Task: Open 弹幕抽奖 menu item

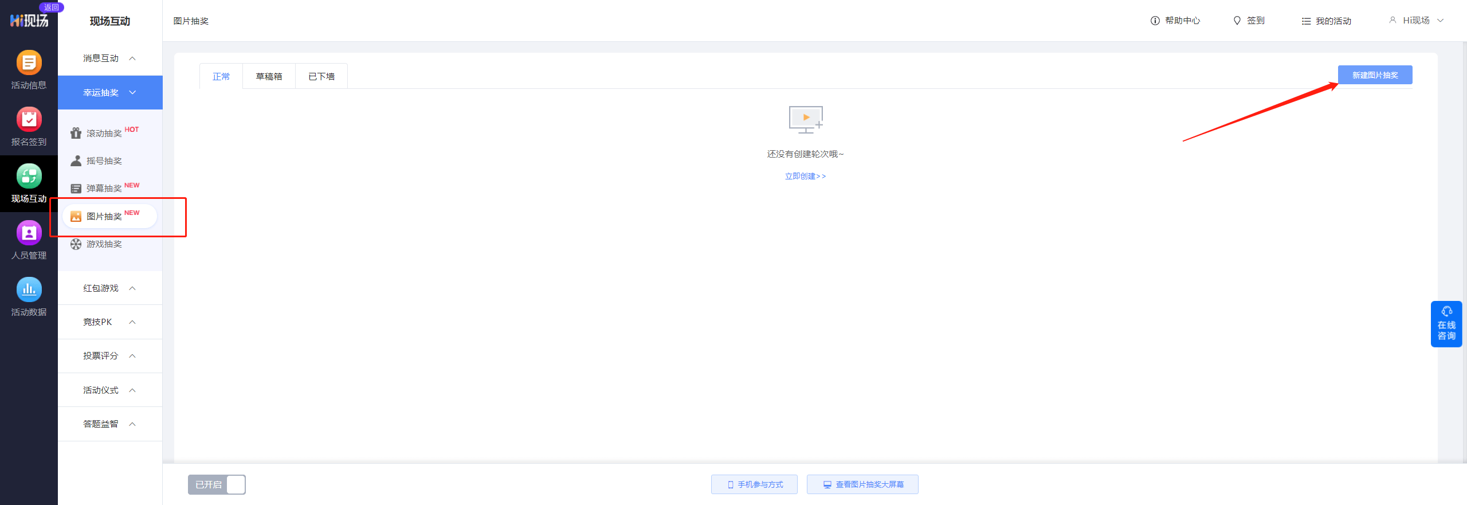Action: (x=104, y=188)
